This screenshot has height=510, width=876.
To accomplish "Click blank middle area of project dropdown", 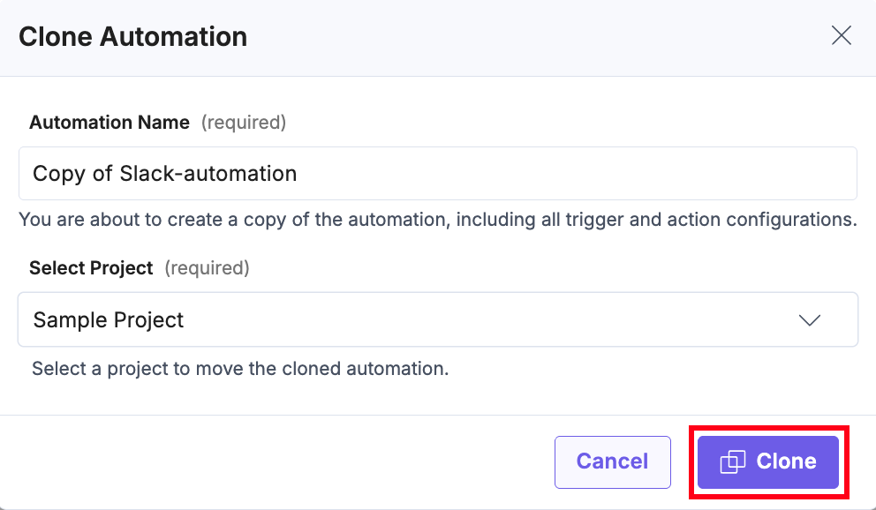I will pyautogui.click(x=486, y=320).
